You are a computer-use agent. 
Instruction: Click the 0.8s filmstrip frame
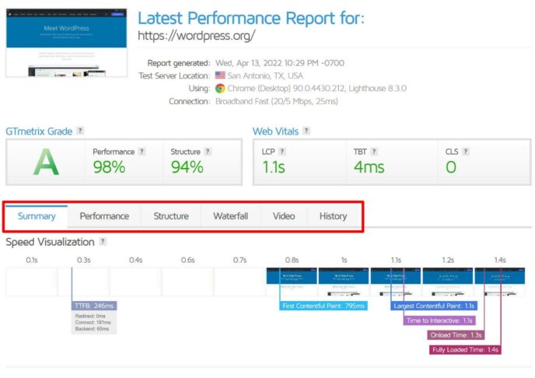pos(292,282)
